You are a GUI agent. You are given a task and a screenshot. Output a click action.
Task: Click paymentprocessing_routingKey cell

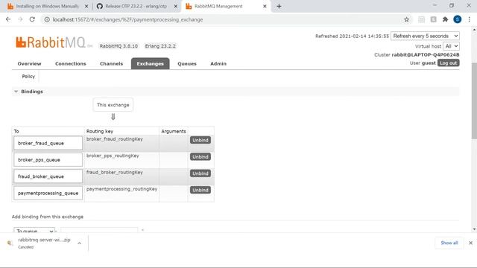pos(121,194)
